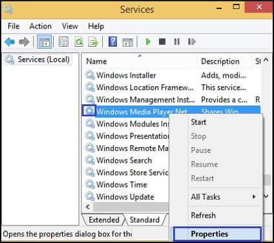274x243 pixels.
Task: Stop the service with square icon
Action: (x=162, y=41)
